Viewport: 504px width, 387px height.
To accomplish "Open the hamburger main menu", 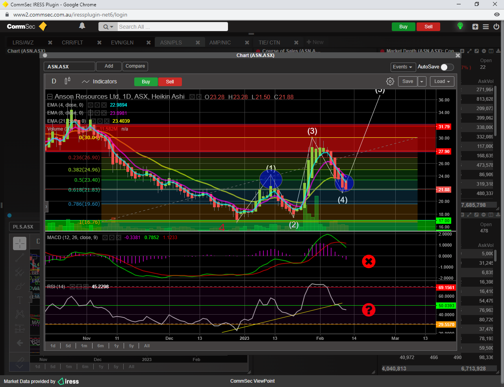I will point(486,27).
